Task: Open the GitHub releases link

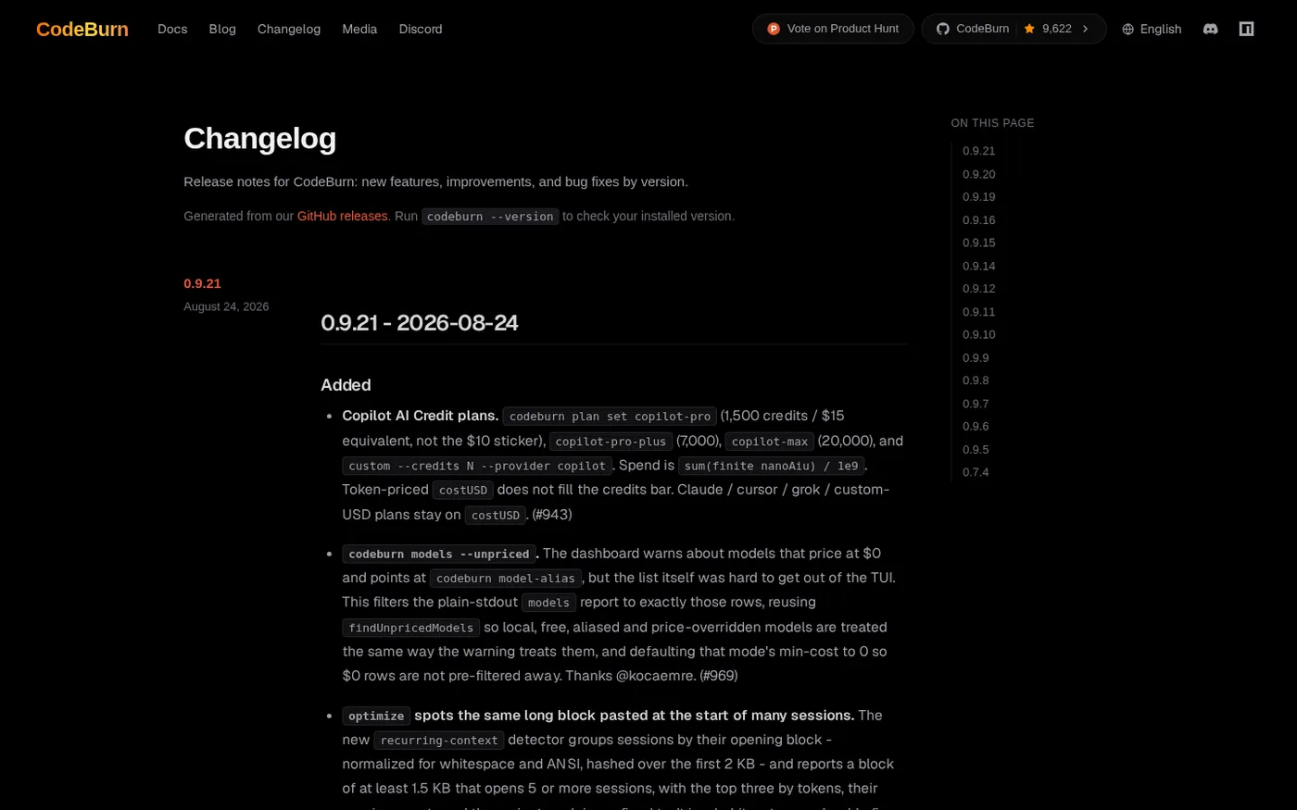Action: [x=342, y=216]
